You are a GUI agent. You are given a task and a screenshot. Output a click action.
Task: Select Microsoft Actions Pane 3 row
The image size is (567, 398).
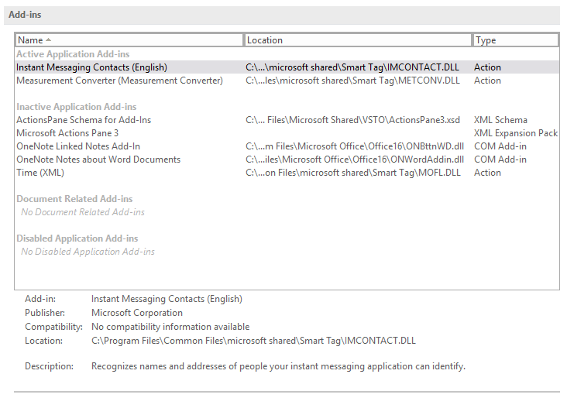[x=287, y=133]
